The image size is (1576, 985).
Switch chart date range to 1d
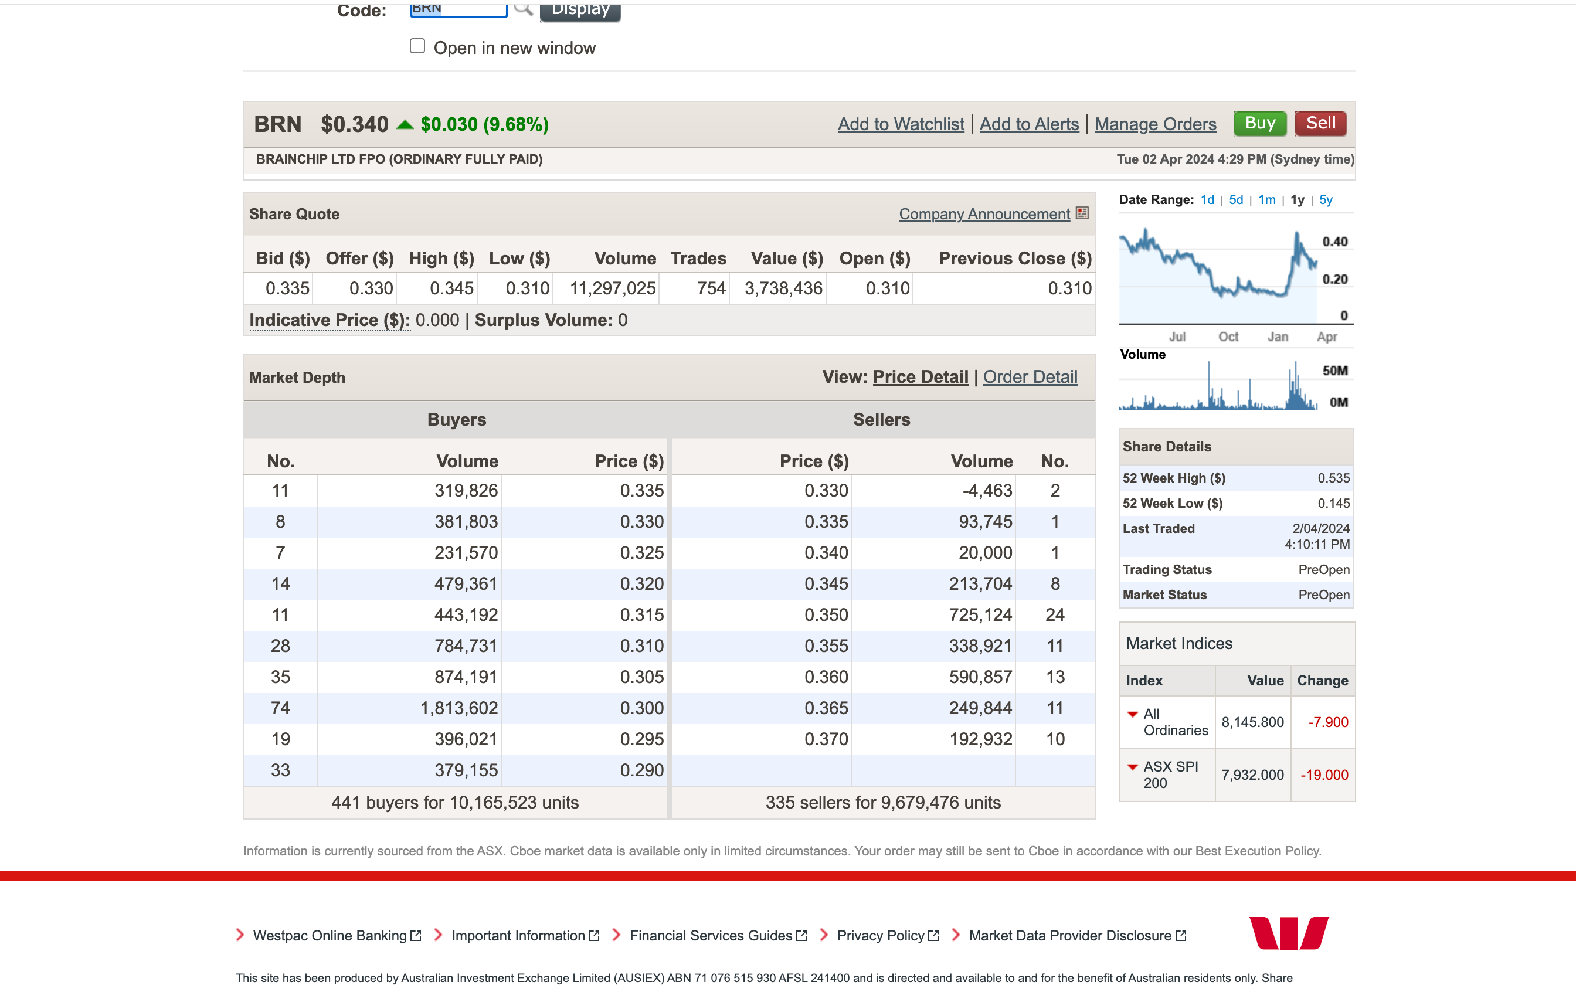click(x=1207, y=200)
